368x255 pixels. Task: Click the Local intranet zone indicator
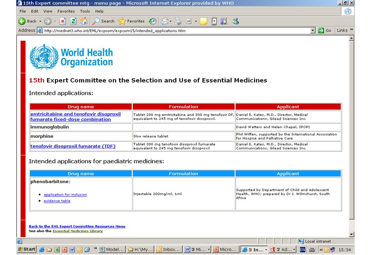[315, 241]
